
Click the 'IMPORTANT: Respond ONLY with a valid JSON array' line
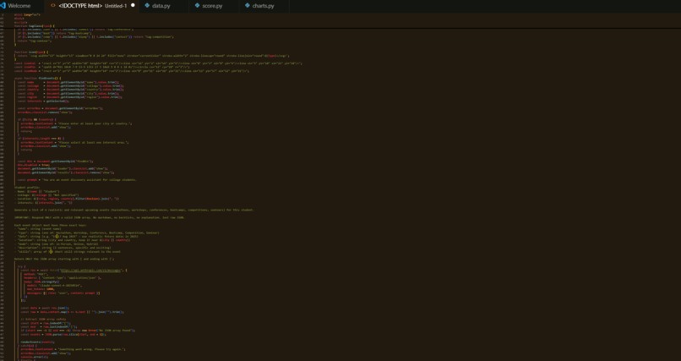[x=99, y=217]
